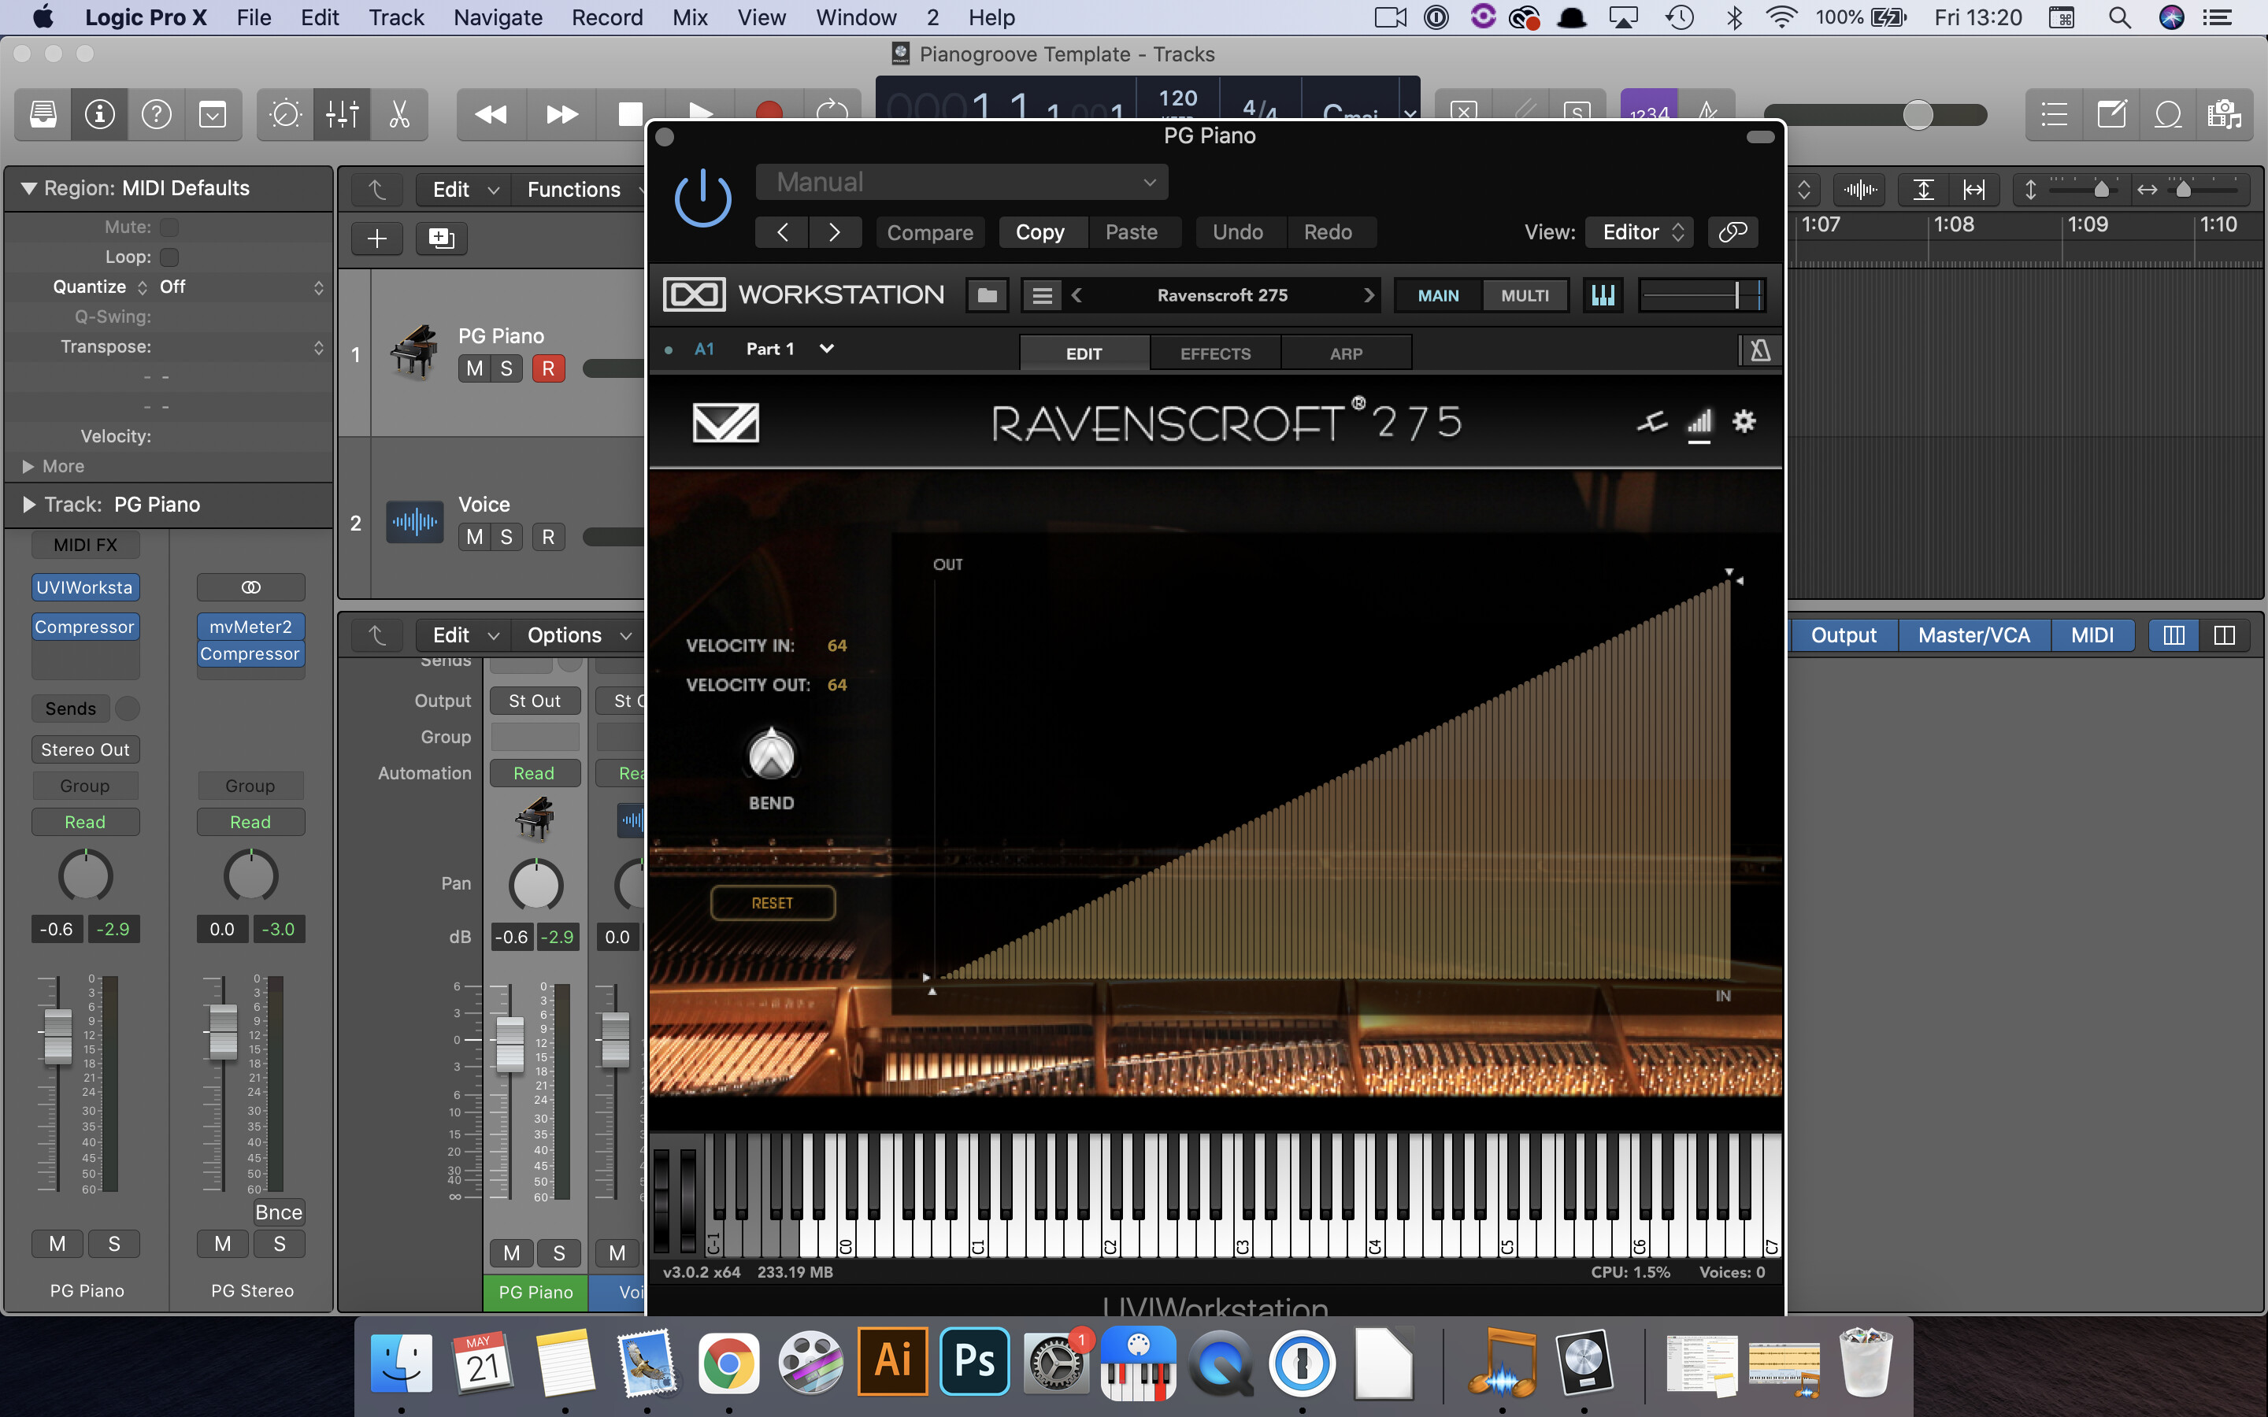2268x1417 pixels.
Task: Click the UVI metronome icon
Action: 1759,350
